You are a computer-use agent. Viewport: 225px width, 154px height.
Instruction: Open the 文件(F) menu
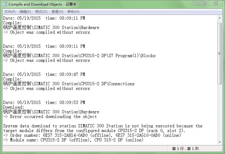[10, 12]
